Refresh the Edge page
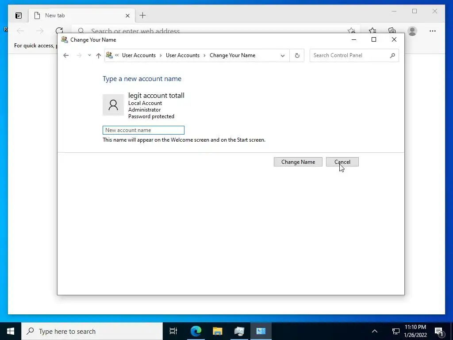 pyautogui.click(x=59, y=31)
